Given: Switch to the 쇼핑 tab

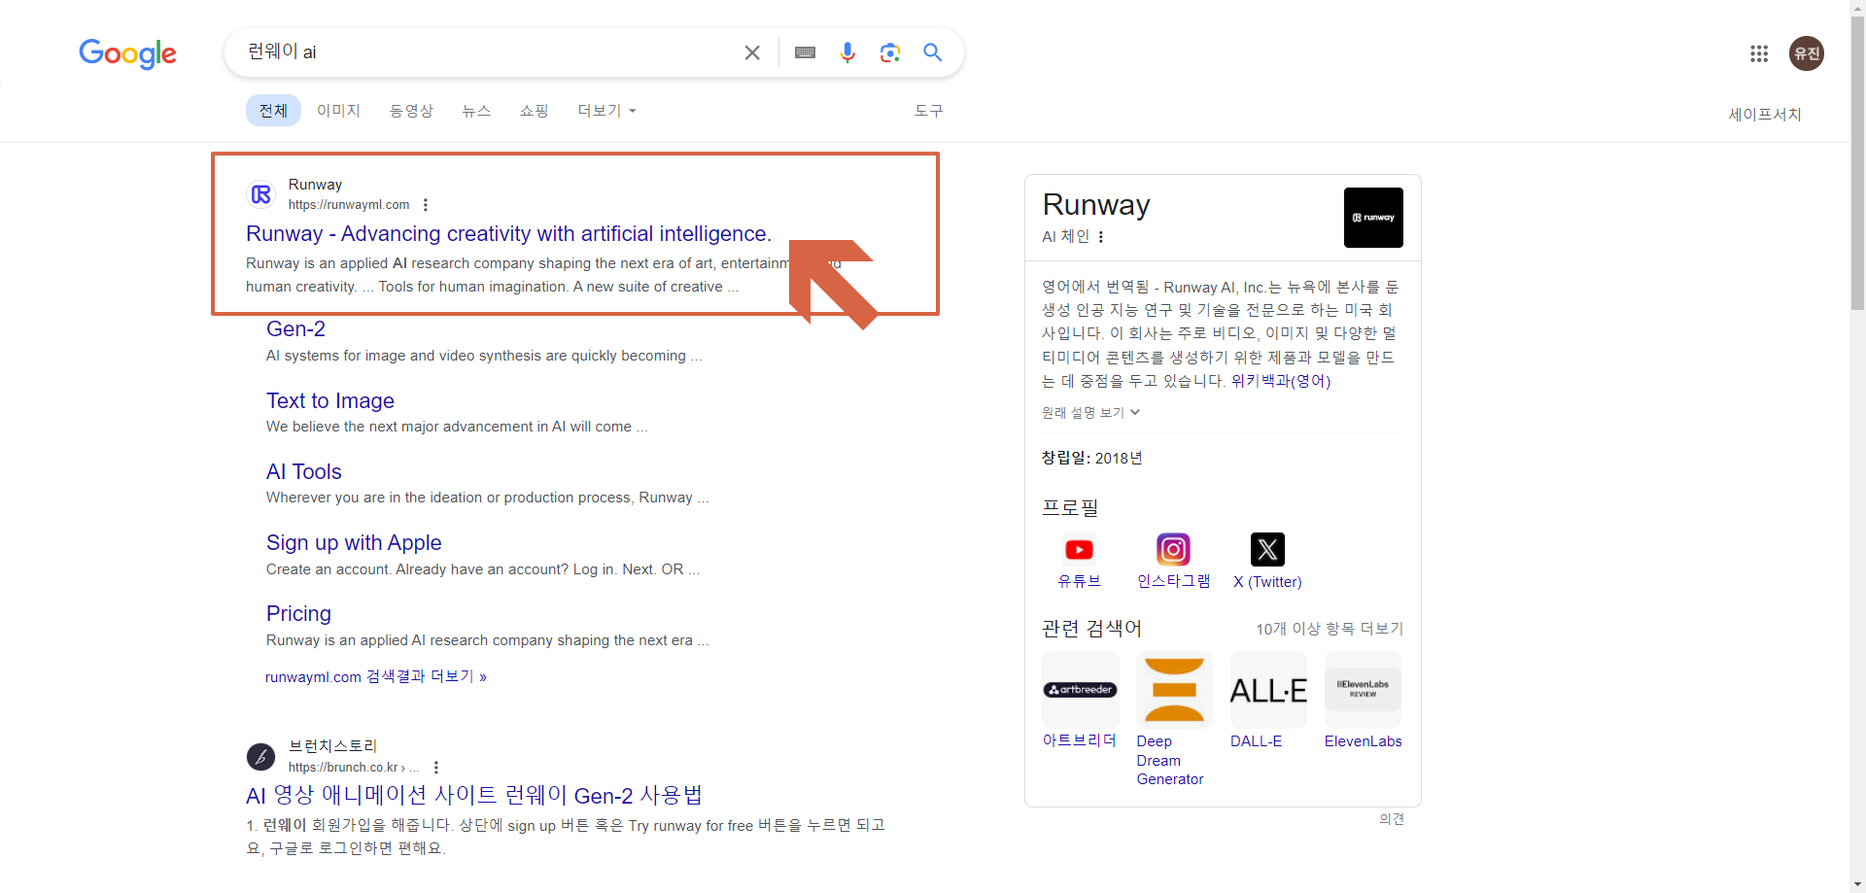Looking at the screenshot, I should click(x=534, y=111).
